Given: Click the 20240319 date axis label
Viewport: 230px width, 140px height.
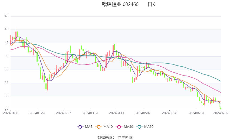Looking at the screenshot, I should (x=90, y=113).
